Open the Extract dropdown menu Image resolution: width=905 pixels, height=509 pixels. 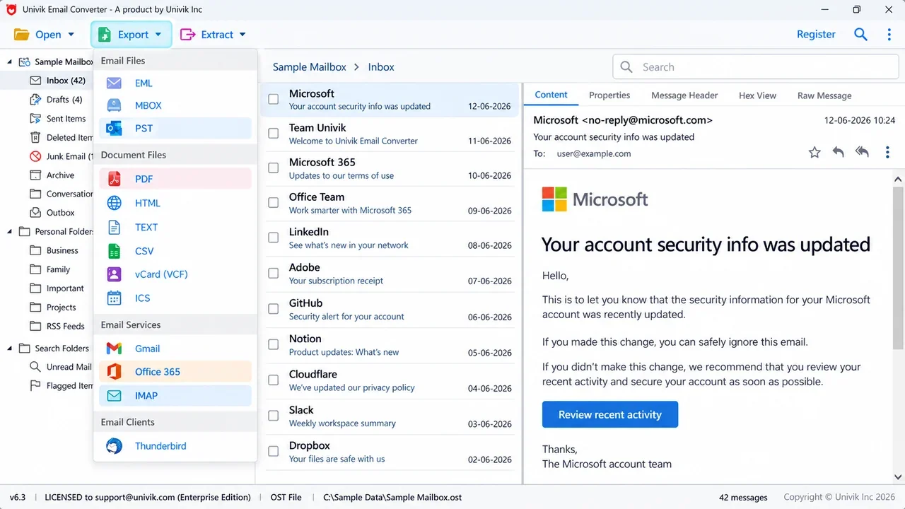coord(213,34)
